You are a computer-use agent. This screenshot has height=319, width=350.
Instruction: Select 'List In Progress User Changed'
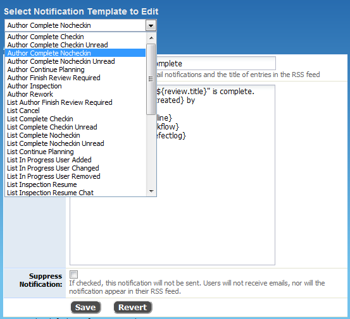[76, 168]
